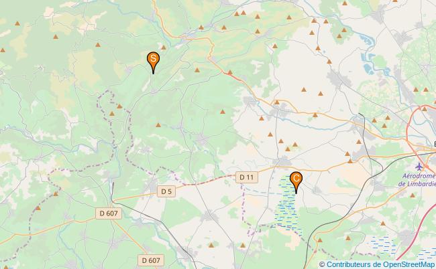Click the D 11 road label
436x269 pixels.
click(x=247, y=177)
